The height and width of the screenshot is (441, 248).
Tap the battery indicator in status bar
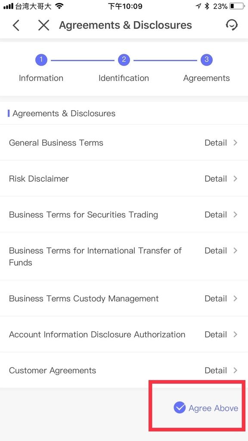(236, 6)
